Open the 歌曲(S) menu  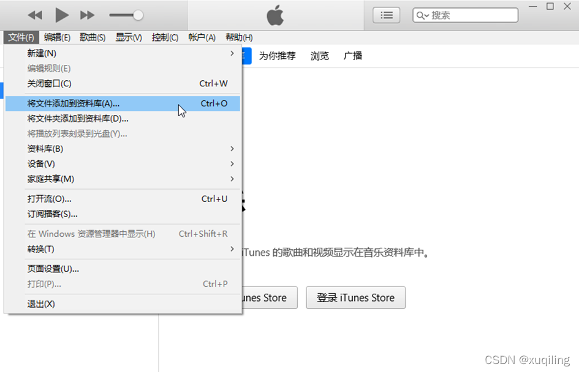(x=93, y=37)
